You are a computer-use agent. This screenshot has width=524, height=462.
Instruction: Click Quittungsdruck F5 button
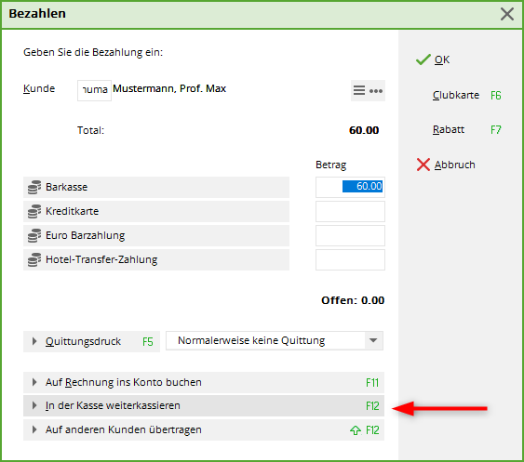[91, 341]
